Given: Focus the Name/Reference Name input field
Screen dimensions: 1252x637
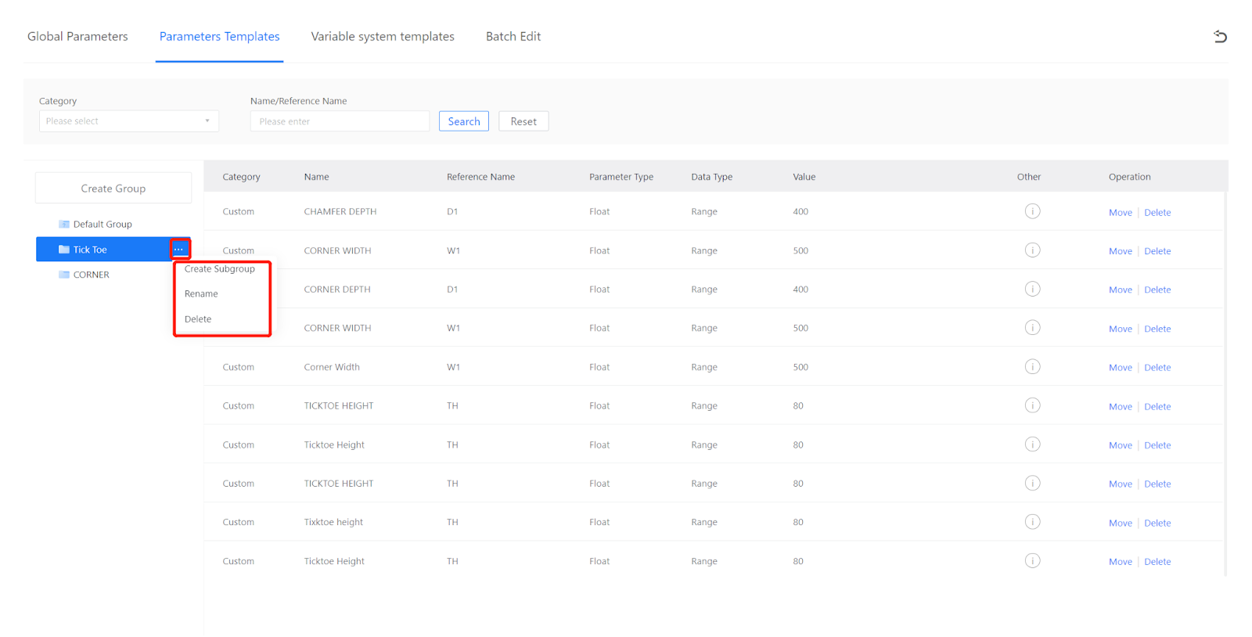Looking at the screenshot, I should click(340, 121).
